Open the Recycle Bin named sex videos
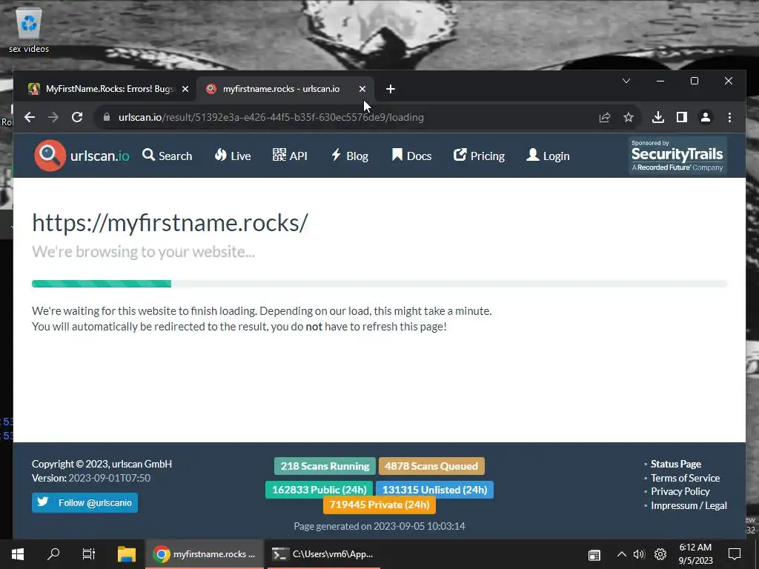759x569 pixels. pos(29,30)
